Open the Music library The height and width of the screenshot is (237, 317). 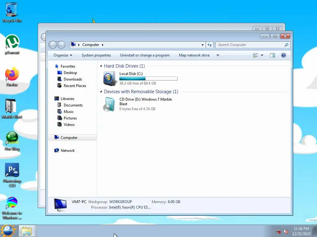pos(68,112)
